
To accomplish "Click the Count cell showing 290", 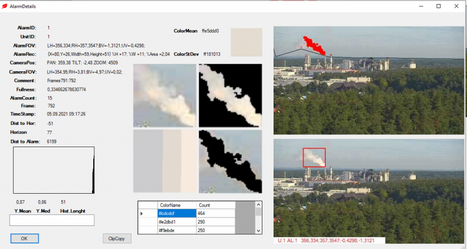I will [x=216, y=222].
